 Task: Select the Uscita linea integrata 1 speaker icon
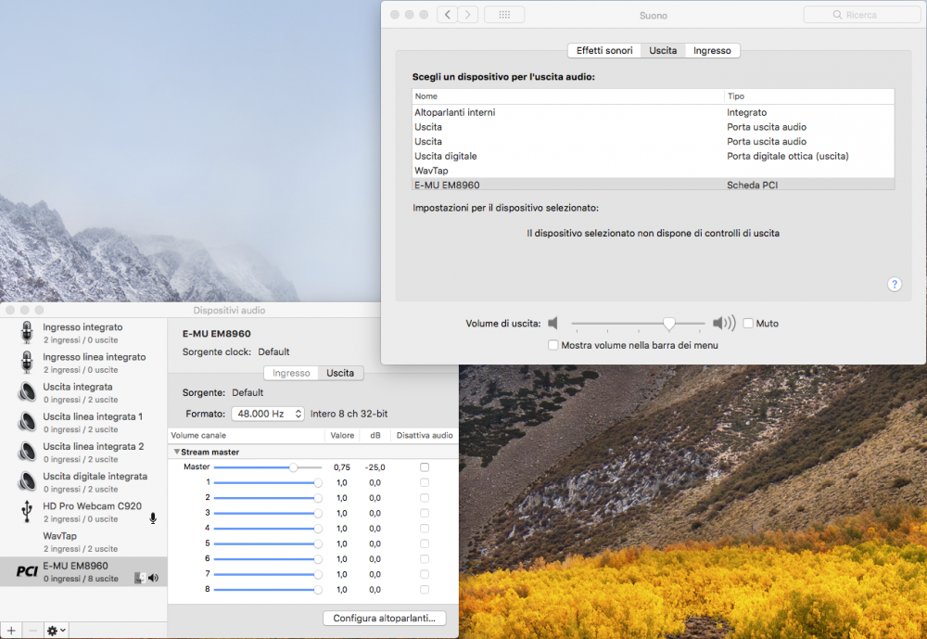(27, 422)
